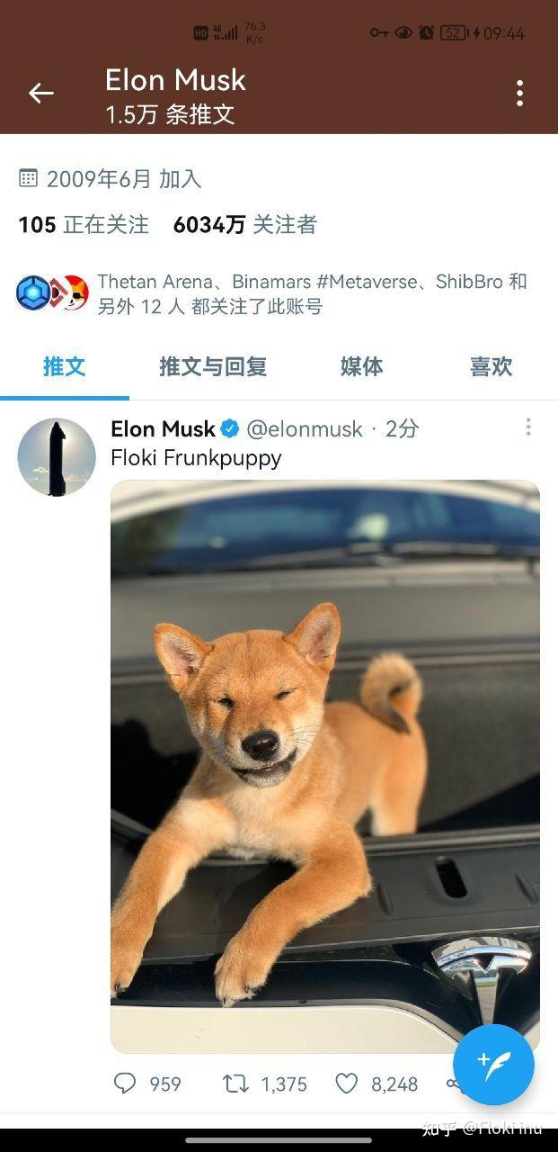Tap the @elonmusk handle

click(x=305, y=429)
